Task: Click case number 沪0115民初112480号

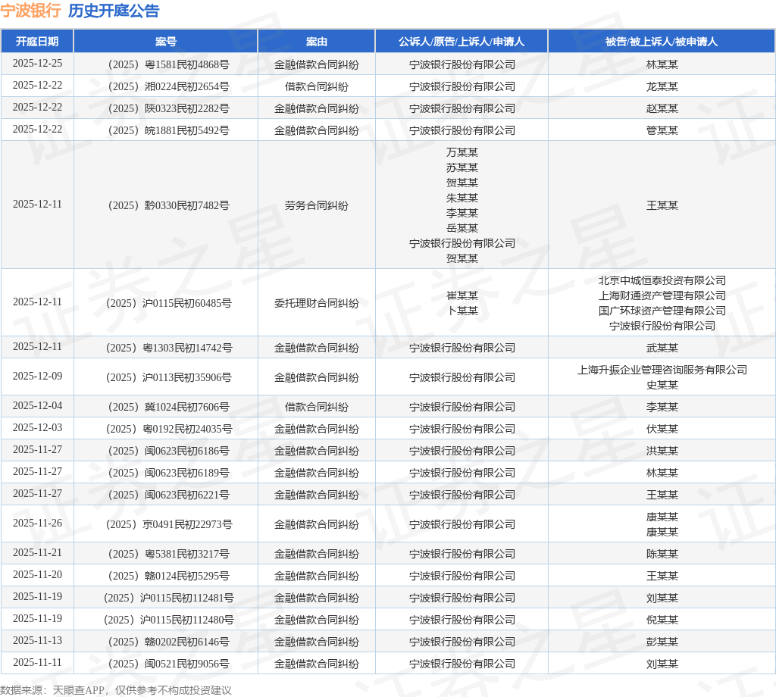Action: [169, 620]
